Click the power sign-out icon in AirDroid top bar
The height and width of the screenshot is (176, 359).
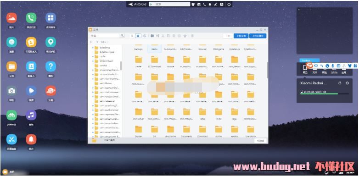229,4
